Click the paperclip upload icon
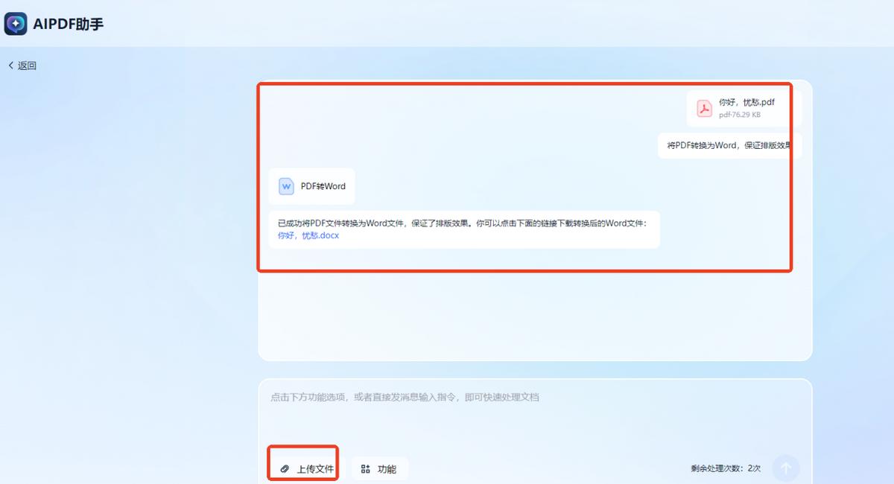 point(284,469)
